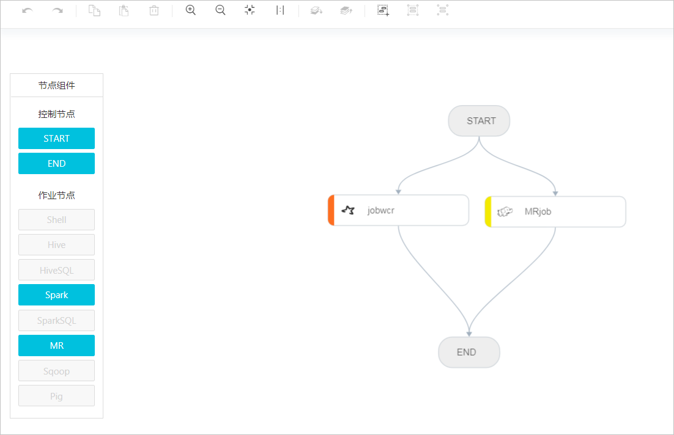Choose the MR job node component
Viewport: 674px width, 435px height.
point(56,346)
